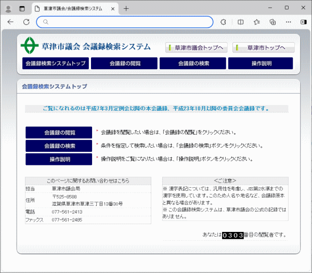Click the visitor counter 0303
This screenshot has height=273, width=312.
233,235
